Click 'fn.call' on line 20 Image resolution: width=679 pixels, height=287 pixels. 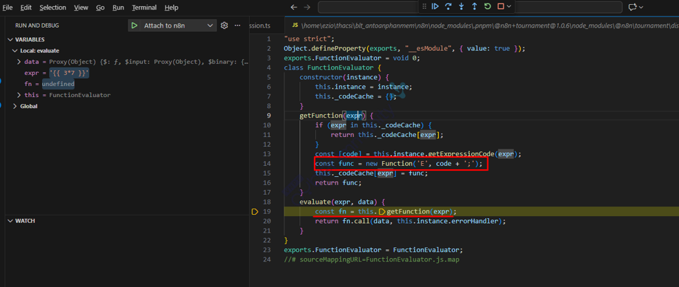355,221
